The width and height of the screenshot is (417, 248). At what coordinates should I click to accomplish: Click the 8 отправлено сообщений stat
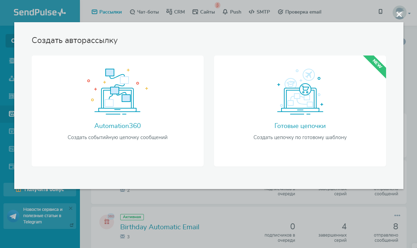click(x=386, y=232)
